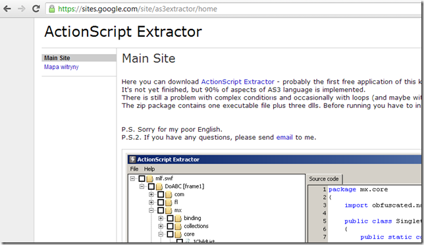This screenshot has height=245, width=424.
Task: Tick the collections folder checkbox
Action: point(171,226)
